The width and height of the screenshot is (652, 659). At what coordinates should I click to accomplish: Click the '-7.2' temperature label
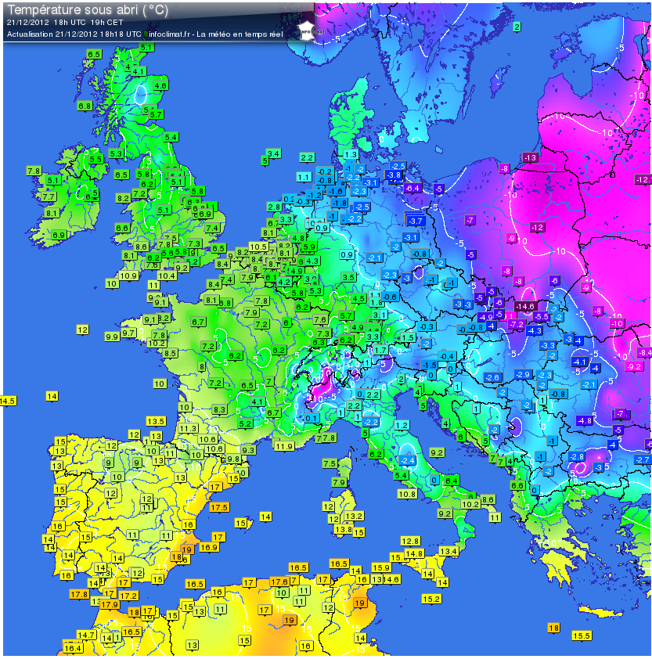[517, 324]
